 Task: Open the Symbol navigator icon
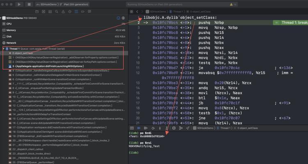[x=50, y=12]
